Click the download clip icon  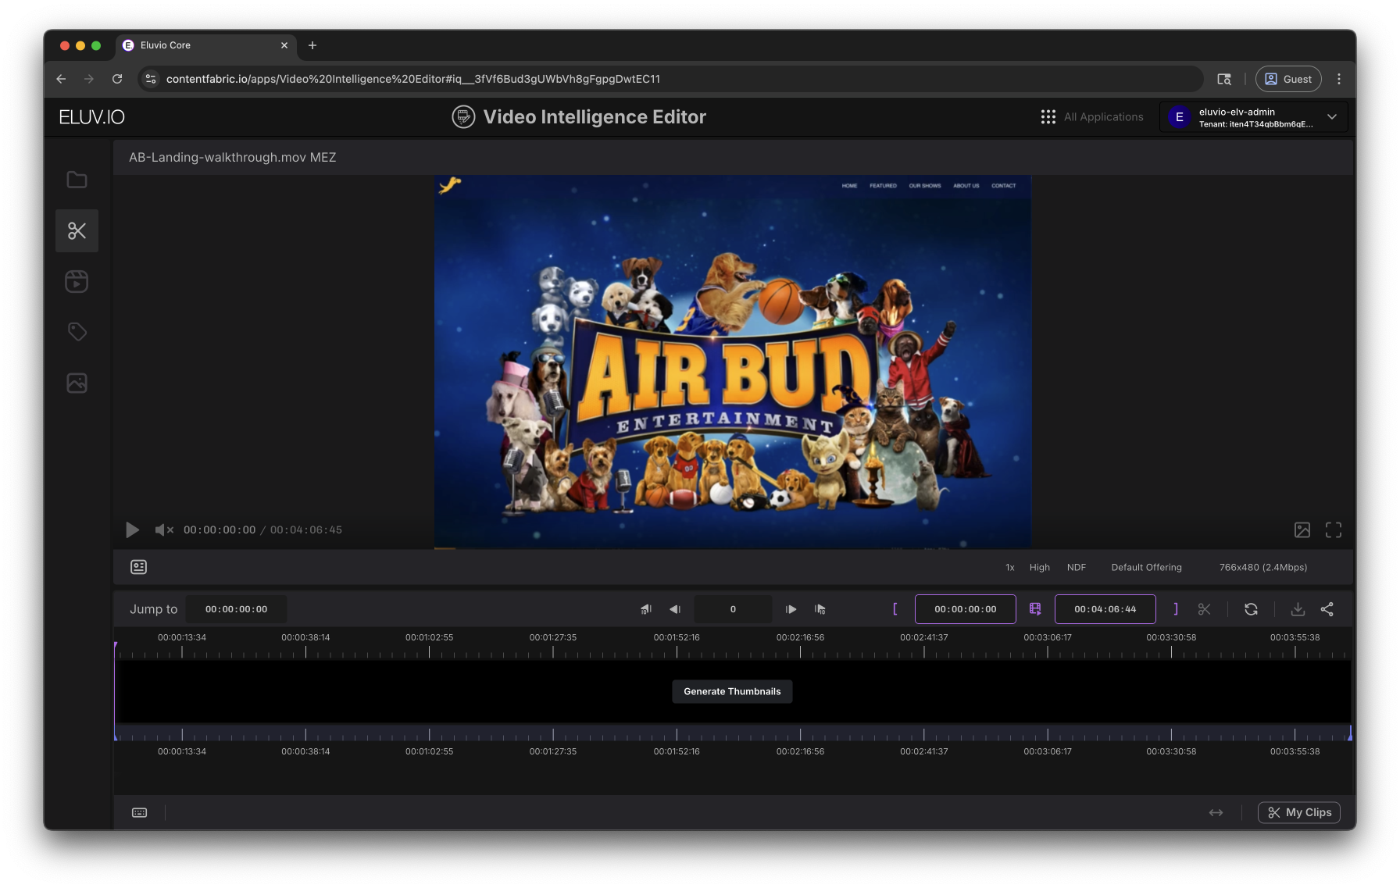[x=1297, y=609]
